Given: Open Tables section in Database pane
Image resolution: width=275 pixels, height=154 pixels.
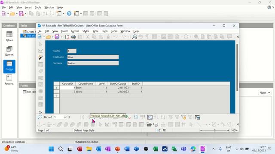Looking at the screenshot, I should click(9, 36).
